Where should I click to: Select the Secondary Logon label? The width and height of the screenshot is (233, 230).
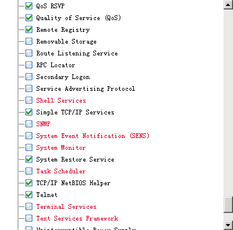click(x=63, y=77)
